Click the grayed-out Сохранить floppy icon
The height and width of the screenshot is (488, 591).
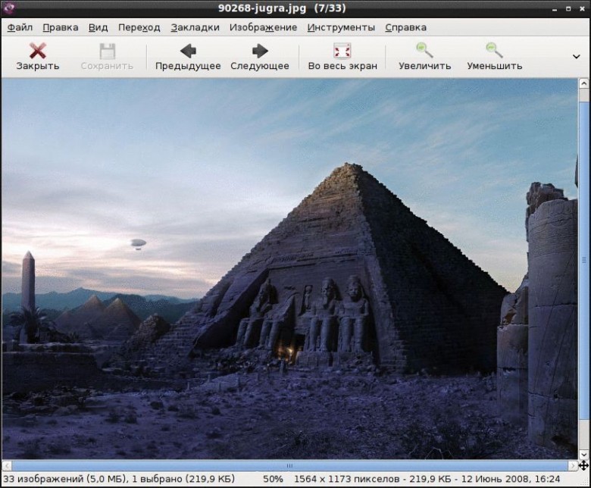tap(107, 51)
